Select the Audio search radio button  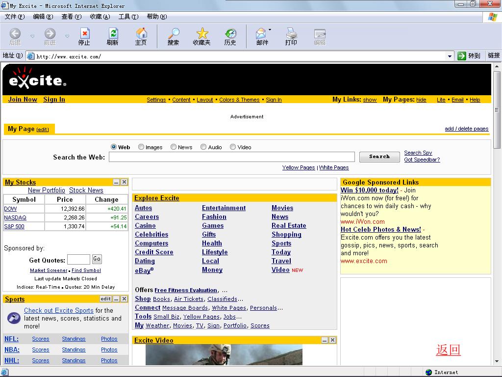click(203, 147)
